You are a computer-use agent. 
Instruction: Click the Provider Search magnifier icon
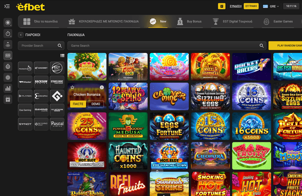(60, 46)
